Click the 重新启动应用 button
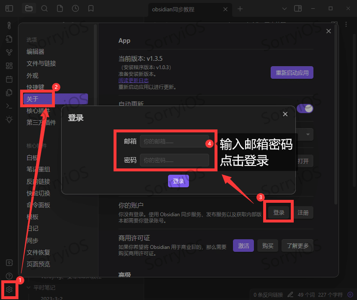The width and height of the screenshot is (357, 300). coord(292,72)
